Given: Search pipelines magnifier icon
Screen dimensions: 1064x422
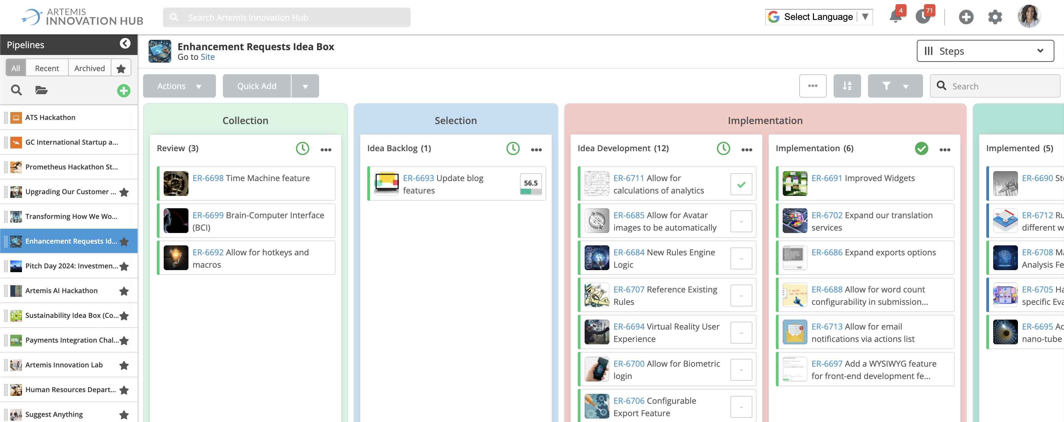Looking at the screenshot, I should 17,90.
